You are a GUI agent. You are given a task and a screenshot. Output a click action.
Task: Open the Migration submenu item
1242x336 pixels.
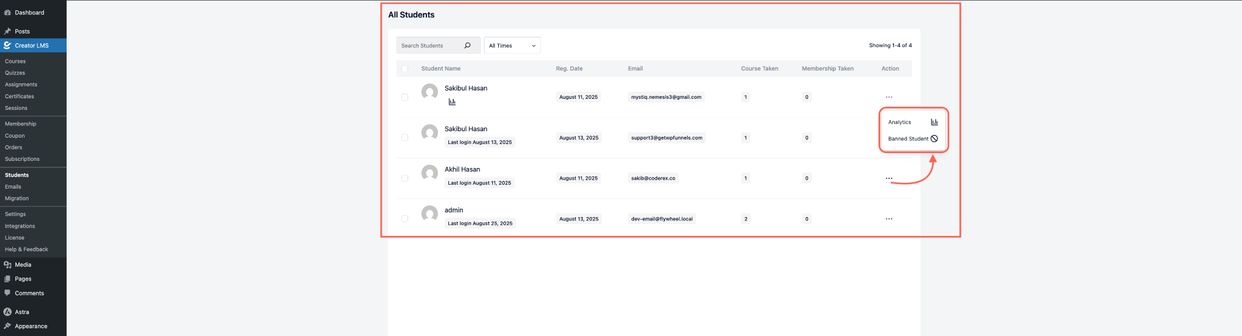tap(17, 198)
